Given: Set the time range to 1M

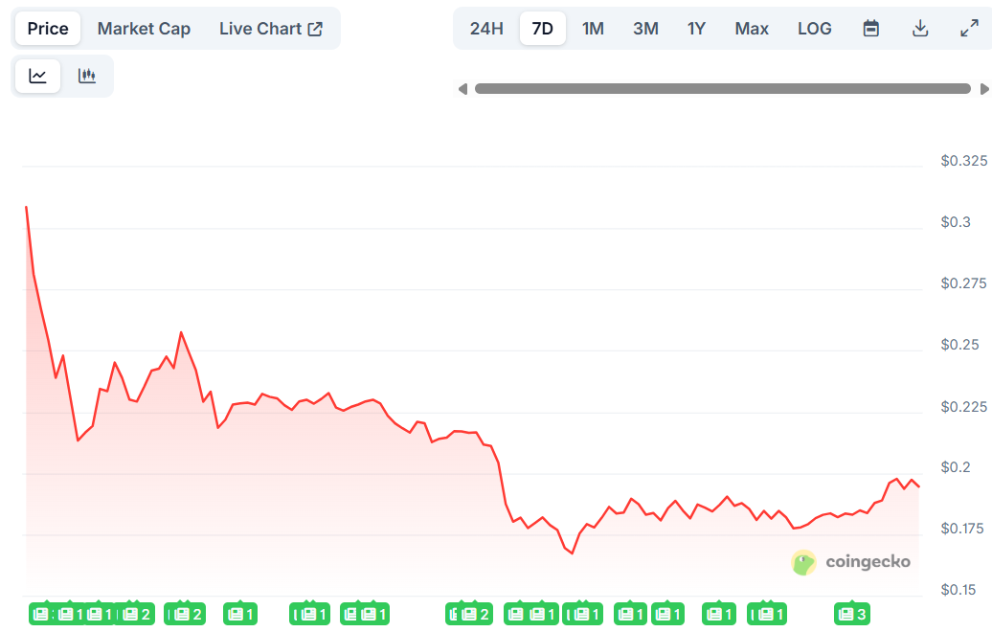Looking at the screenshot, I should [x=593, y=29].
